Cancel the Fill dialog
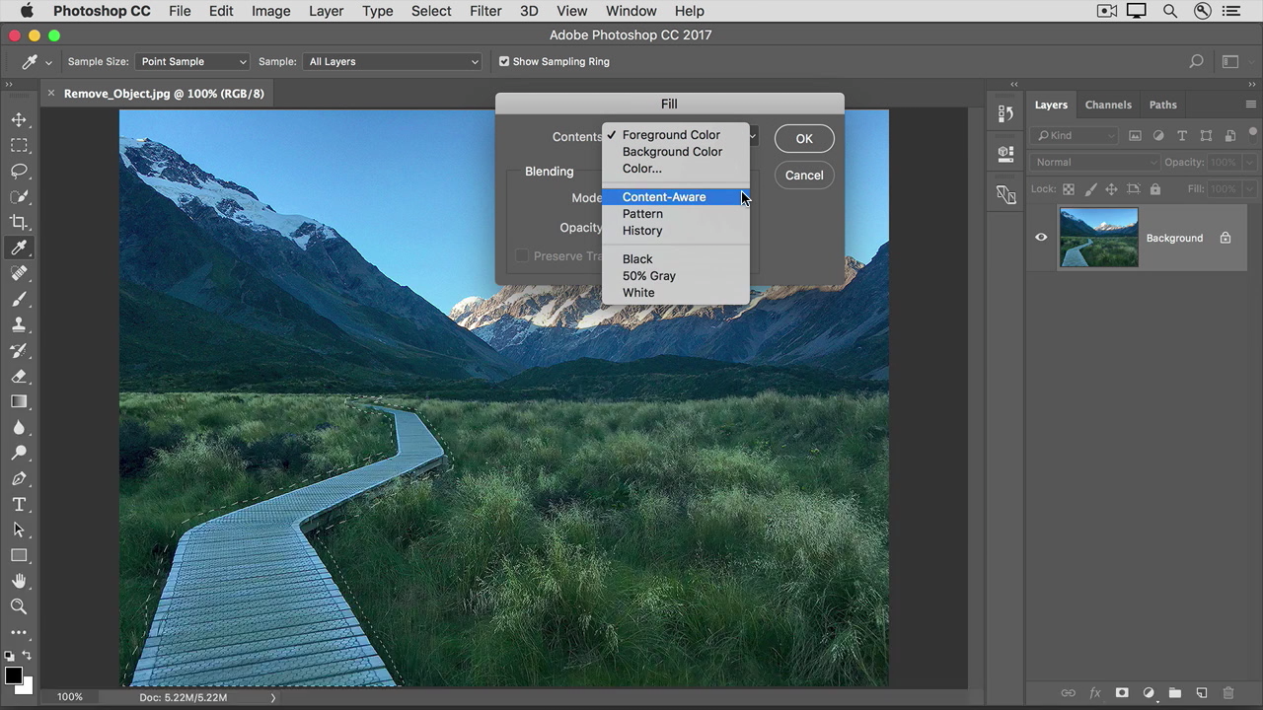The width and height of the screenshot is (1263, 710). click(804, 176)
